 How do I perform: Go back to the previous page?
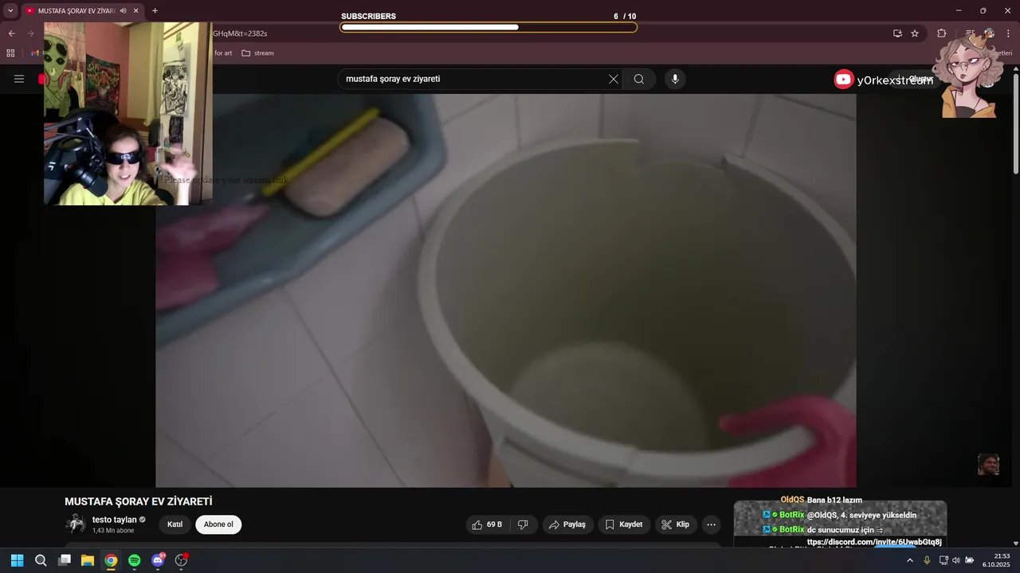11,33
